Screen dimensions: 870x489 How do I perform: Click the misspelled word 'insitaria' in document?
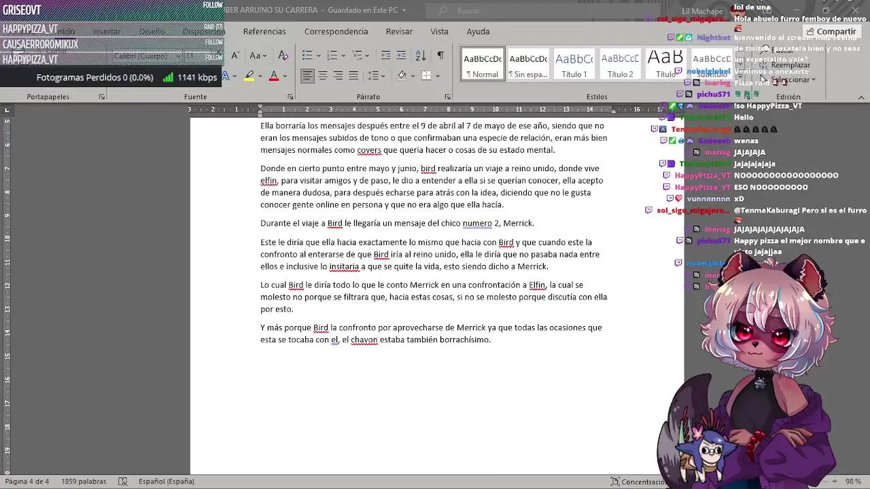[x=344, y=266]
